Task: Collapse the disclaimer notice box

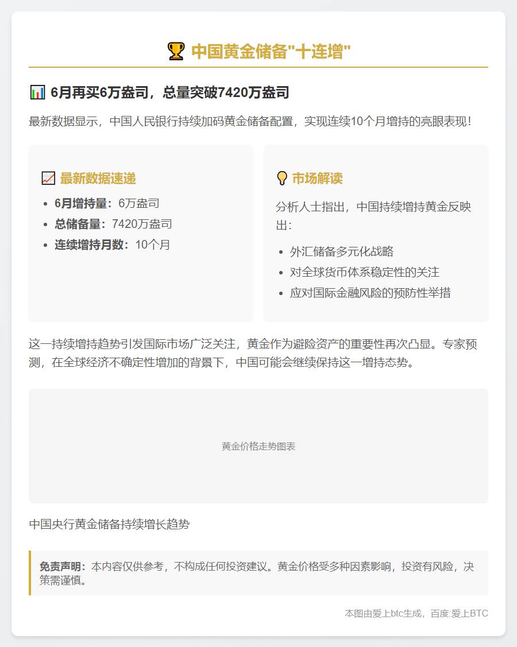Action: [x=258, y=572]
